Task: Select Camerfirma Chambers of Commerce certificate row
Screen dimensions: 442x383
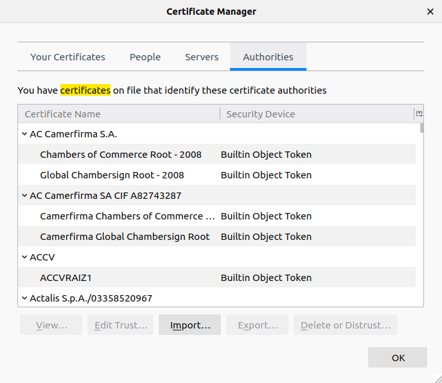Action: (x=127, y=216)
